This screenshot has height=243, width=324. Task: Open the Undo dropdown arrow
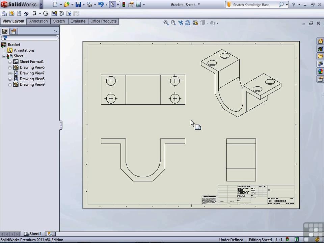(x=106, y=5)
